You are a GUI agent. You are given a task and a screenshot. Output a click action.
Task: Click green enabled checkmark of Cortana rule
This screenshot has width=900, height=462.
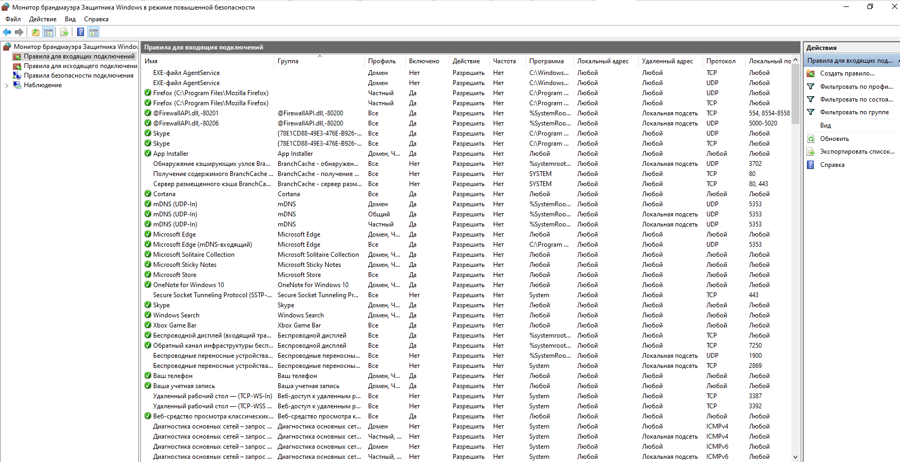coord(148,194)
